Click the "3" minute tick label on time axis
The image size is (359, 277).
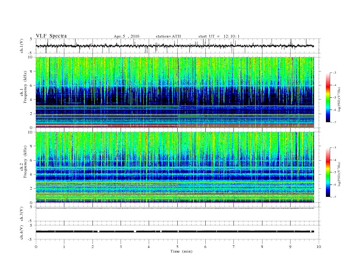coord(121,247)
